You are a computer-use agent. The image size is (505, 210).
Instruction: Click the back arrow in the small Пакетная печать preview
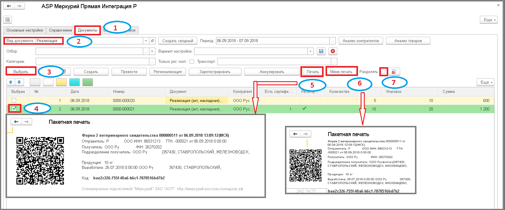(x=295, y=134)
